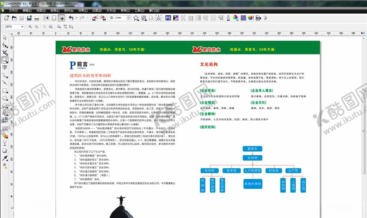Click the nudge offset input field
This screenshot has height=218, width=367.
(x=121, y=18)
